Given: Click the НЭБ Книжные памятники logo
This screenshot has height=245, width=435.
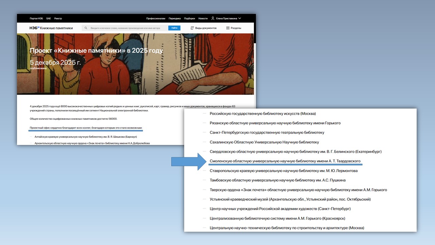Looking at the screenshot, I should coord(51,28).
